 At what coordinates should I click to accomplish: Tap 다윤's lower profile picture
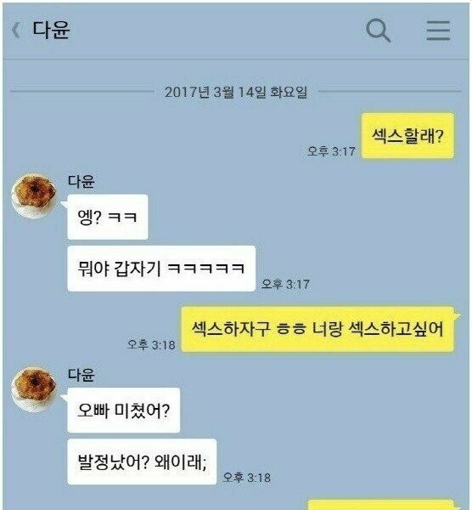[x=33, y=389]
